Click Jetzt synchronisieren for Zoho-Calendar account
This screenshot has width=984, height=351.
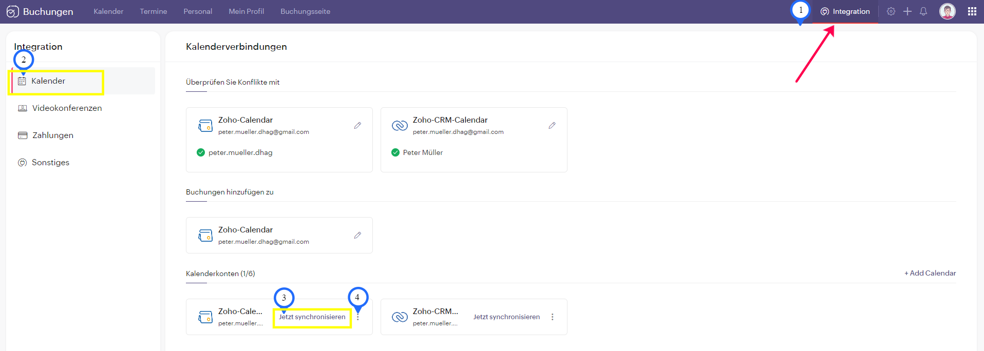click(x=312, y=317)
